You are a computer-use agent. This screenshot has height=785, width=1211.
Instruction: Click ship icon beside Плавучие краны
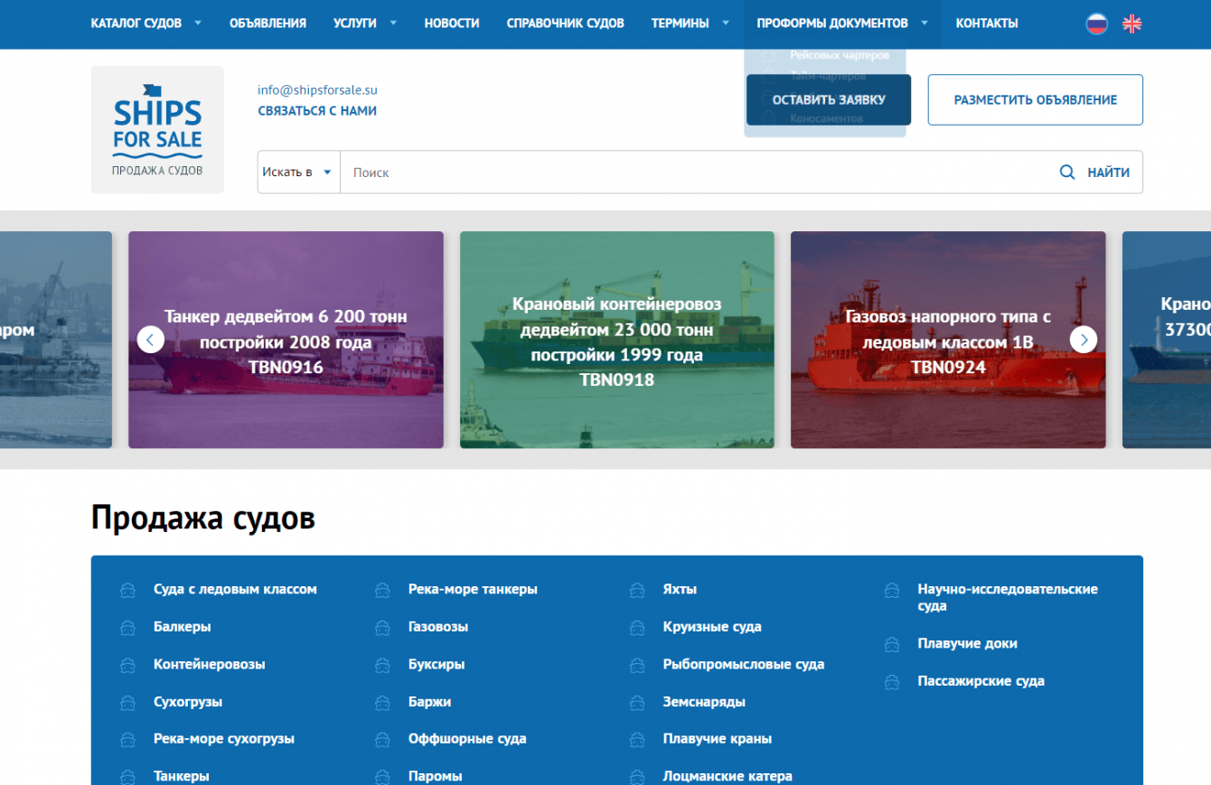click(638, 740)
